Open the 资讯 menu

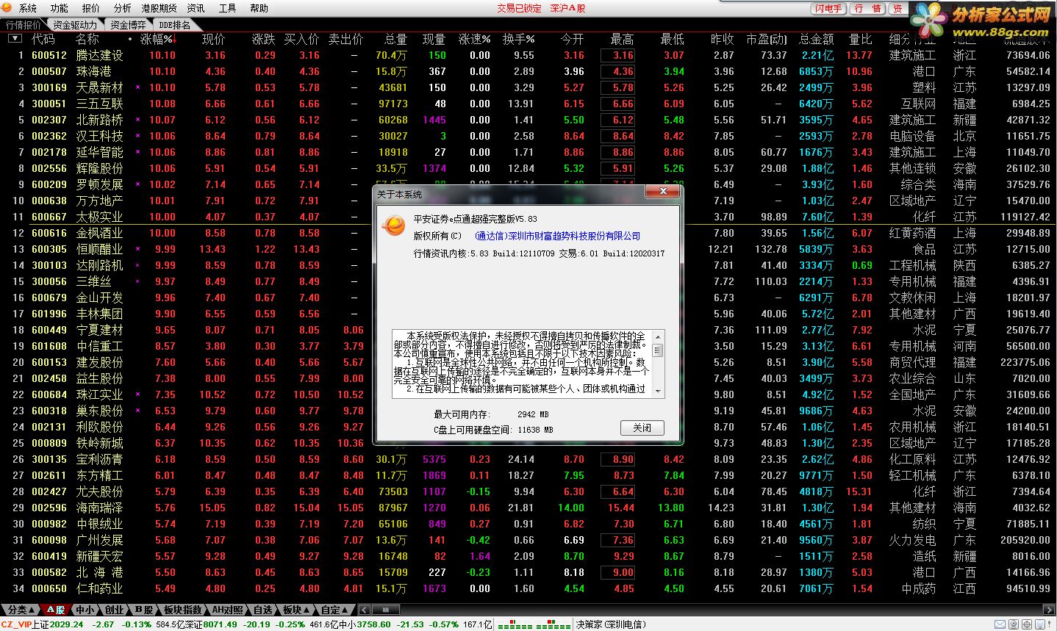pos(196,8)
